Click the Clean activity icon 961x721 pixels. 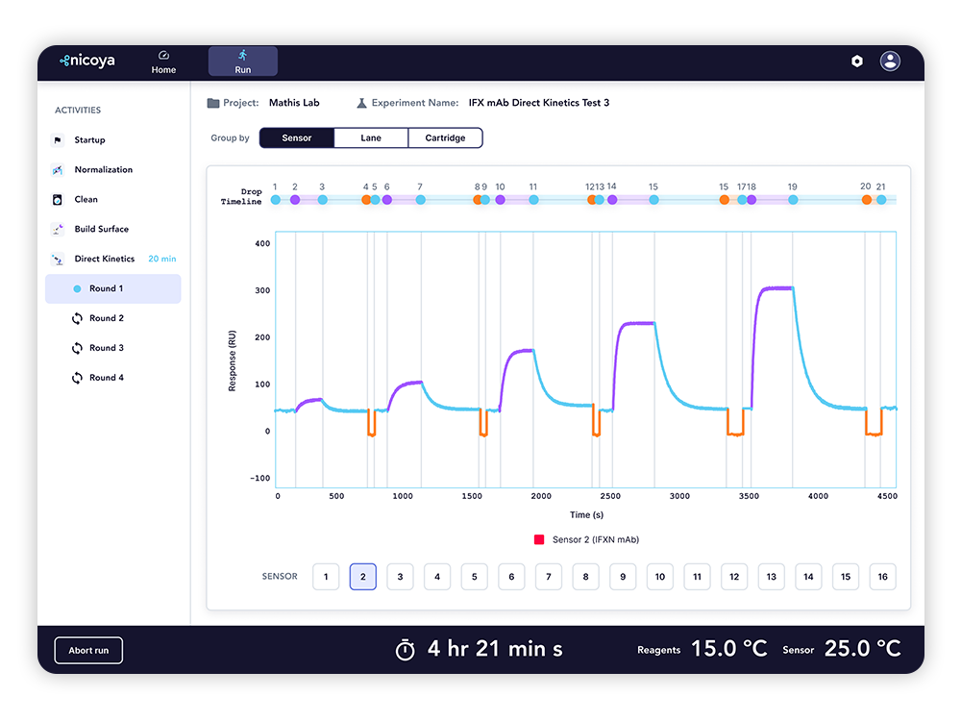coord(57,200)
